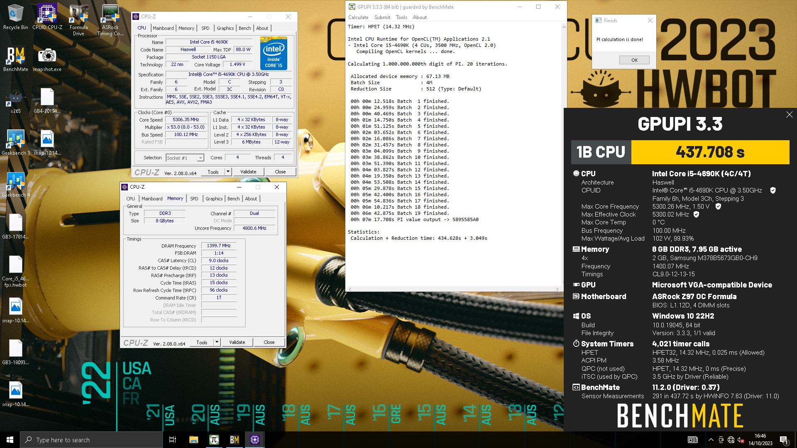Open ASRock Timing Configurator shortcut
The image size is (797, 448).
tap(110, 20)
